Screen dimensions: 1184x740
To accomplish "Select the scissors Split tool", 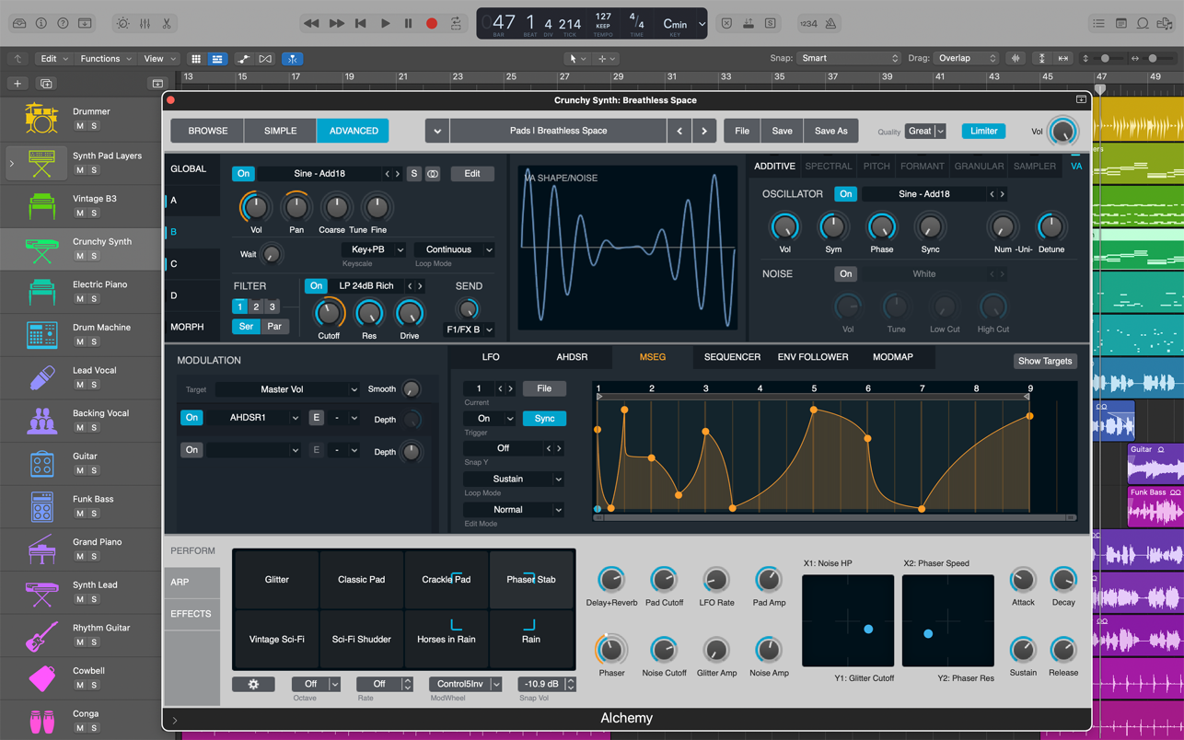I will click(x=168, y=23).
